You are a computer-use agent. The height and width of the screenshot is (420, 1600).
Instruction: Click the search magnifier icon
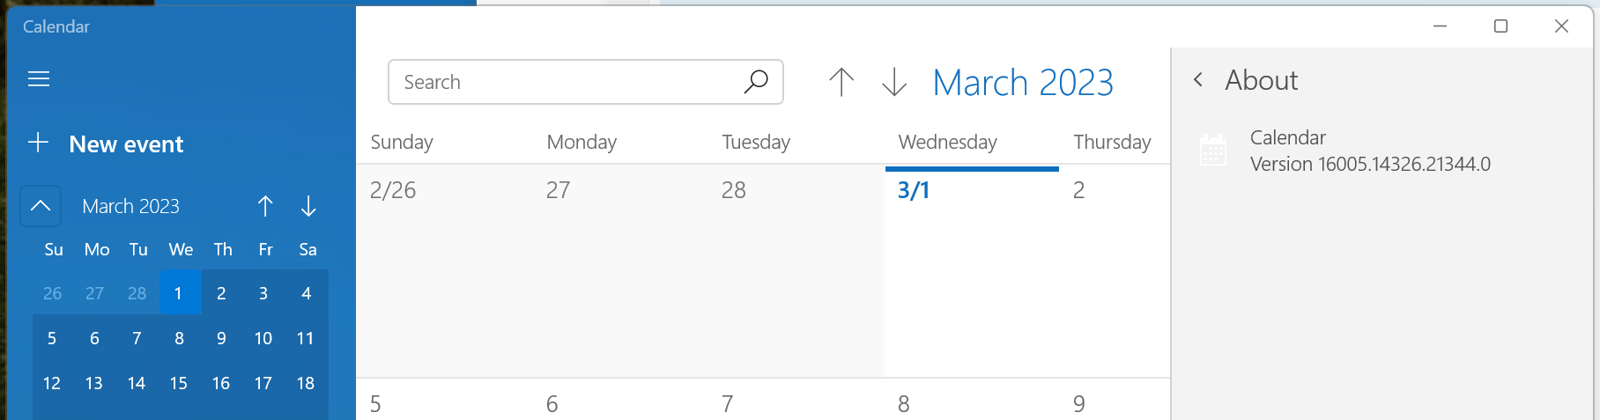click(x=756, y=82)
